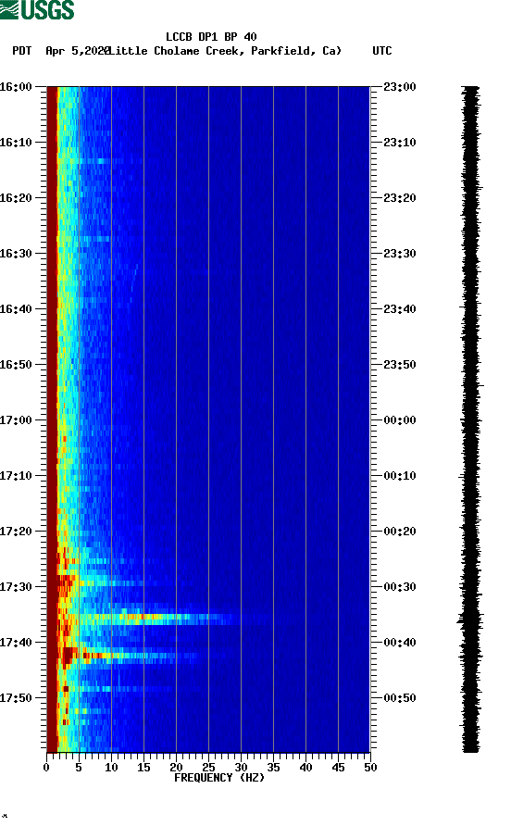Click the "15" frequency axis label
Screen dimensions: 511x826
143,768
